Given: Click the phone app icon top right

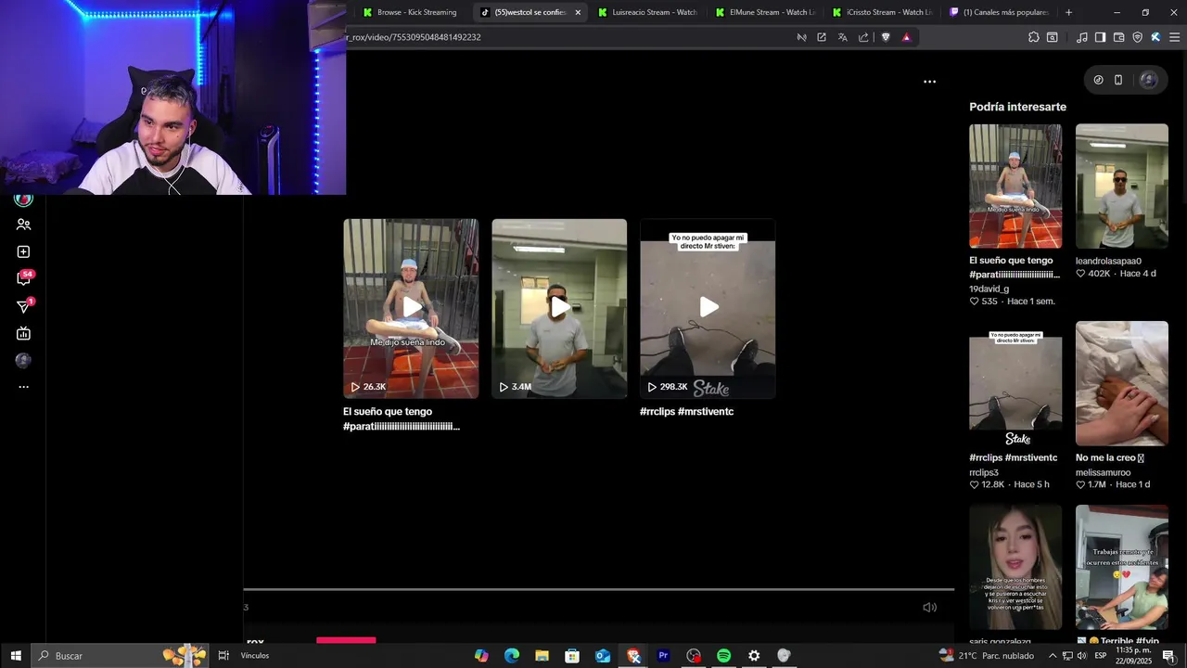Looking at the screenshot, I should click(1118, 80).
